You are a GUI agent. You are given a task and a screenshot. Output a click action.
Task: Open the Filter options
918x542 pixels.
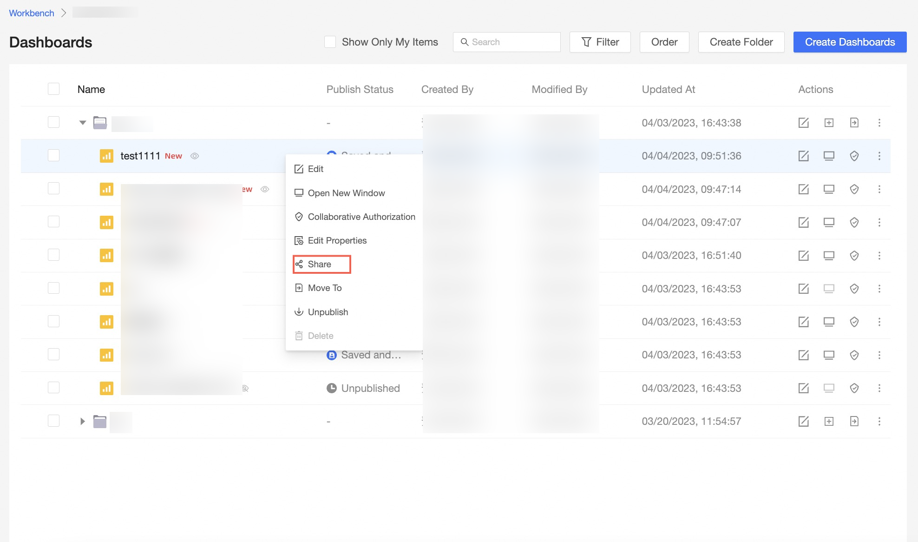(600, 42)
